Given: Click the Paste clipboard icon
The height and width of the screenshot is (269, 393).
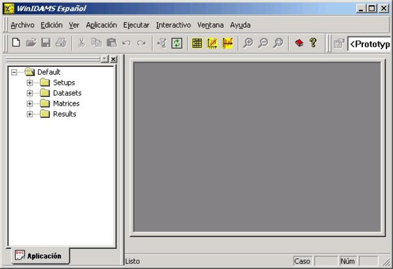Looking at the screenshot, I should point(112,43).
